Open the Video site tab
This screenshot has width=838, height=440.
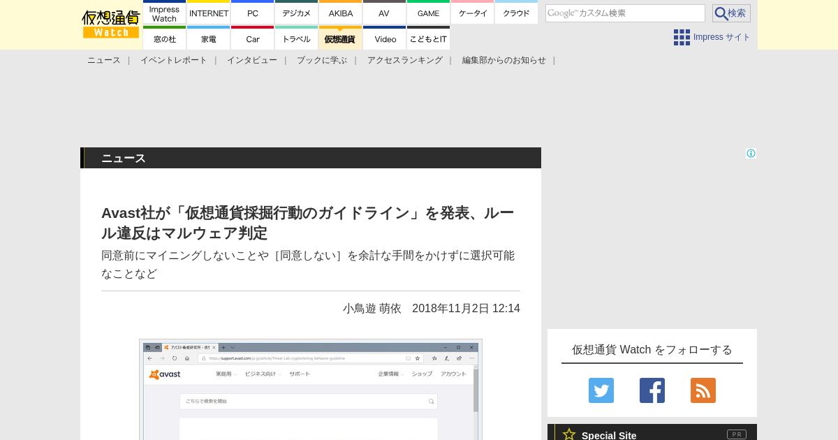(x=384, y=38)
